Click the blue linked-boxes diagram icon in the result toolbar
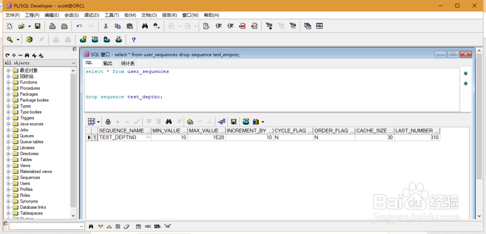This screenshot has height=234, width=486. (222, 121)
